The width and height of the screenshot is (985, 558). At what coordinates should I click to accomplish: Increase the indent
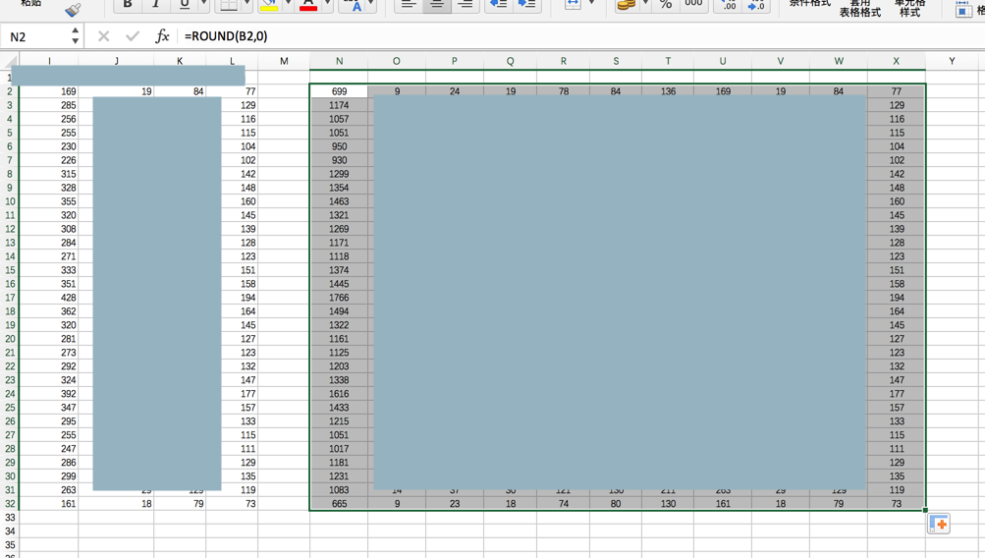526,4
